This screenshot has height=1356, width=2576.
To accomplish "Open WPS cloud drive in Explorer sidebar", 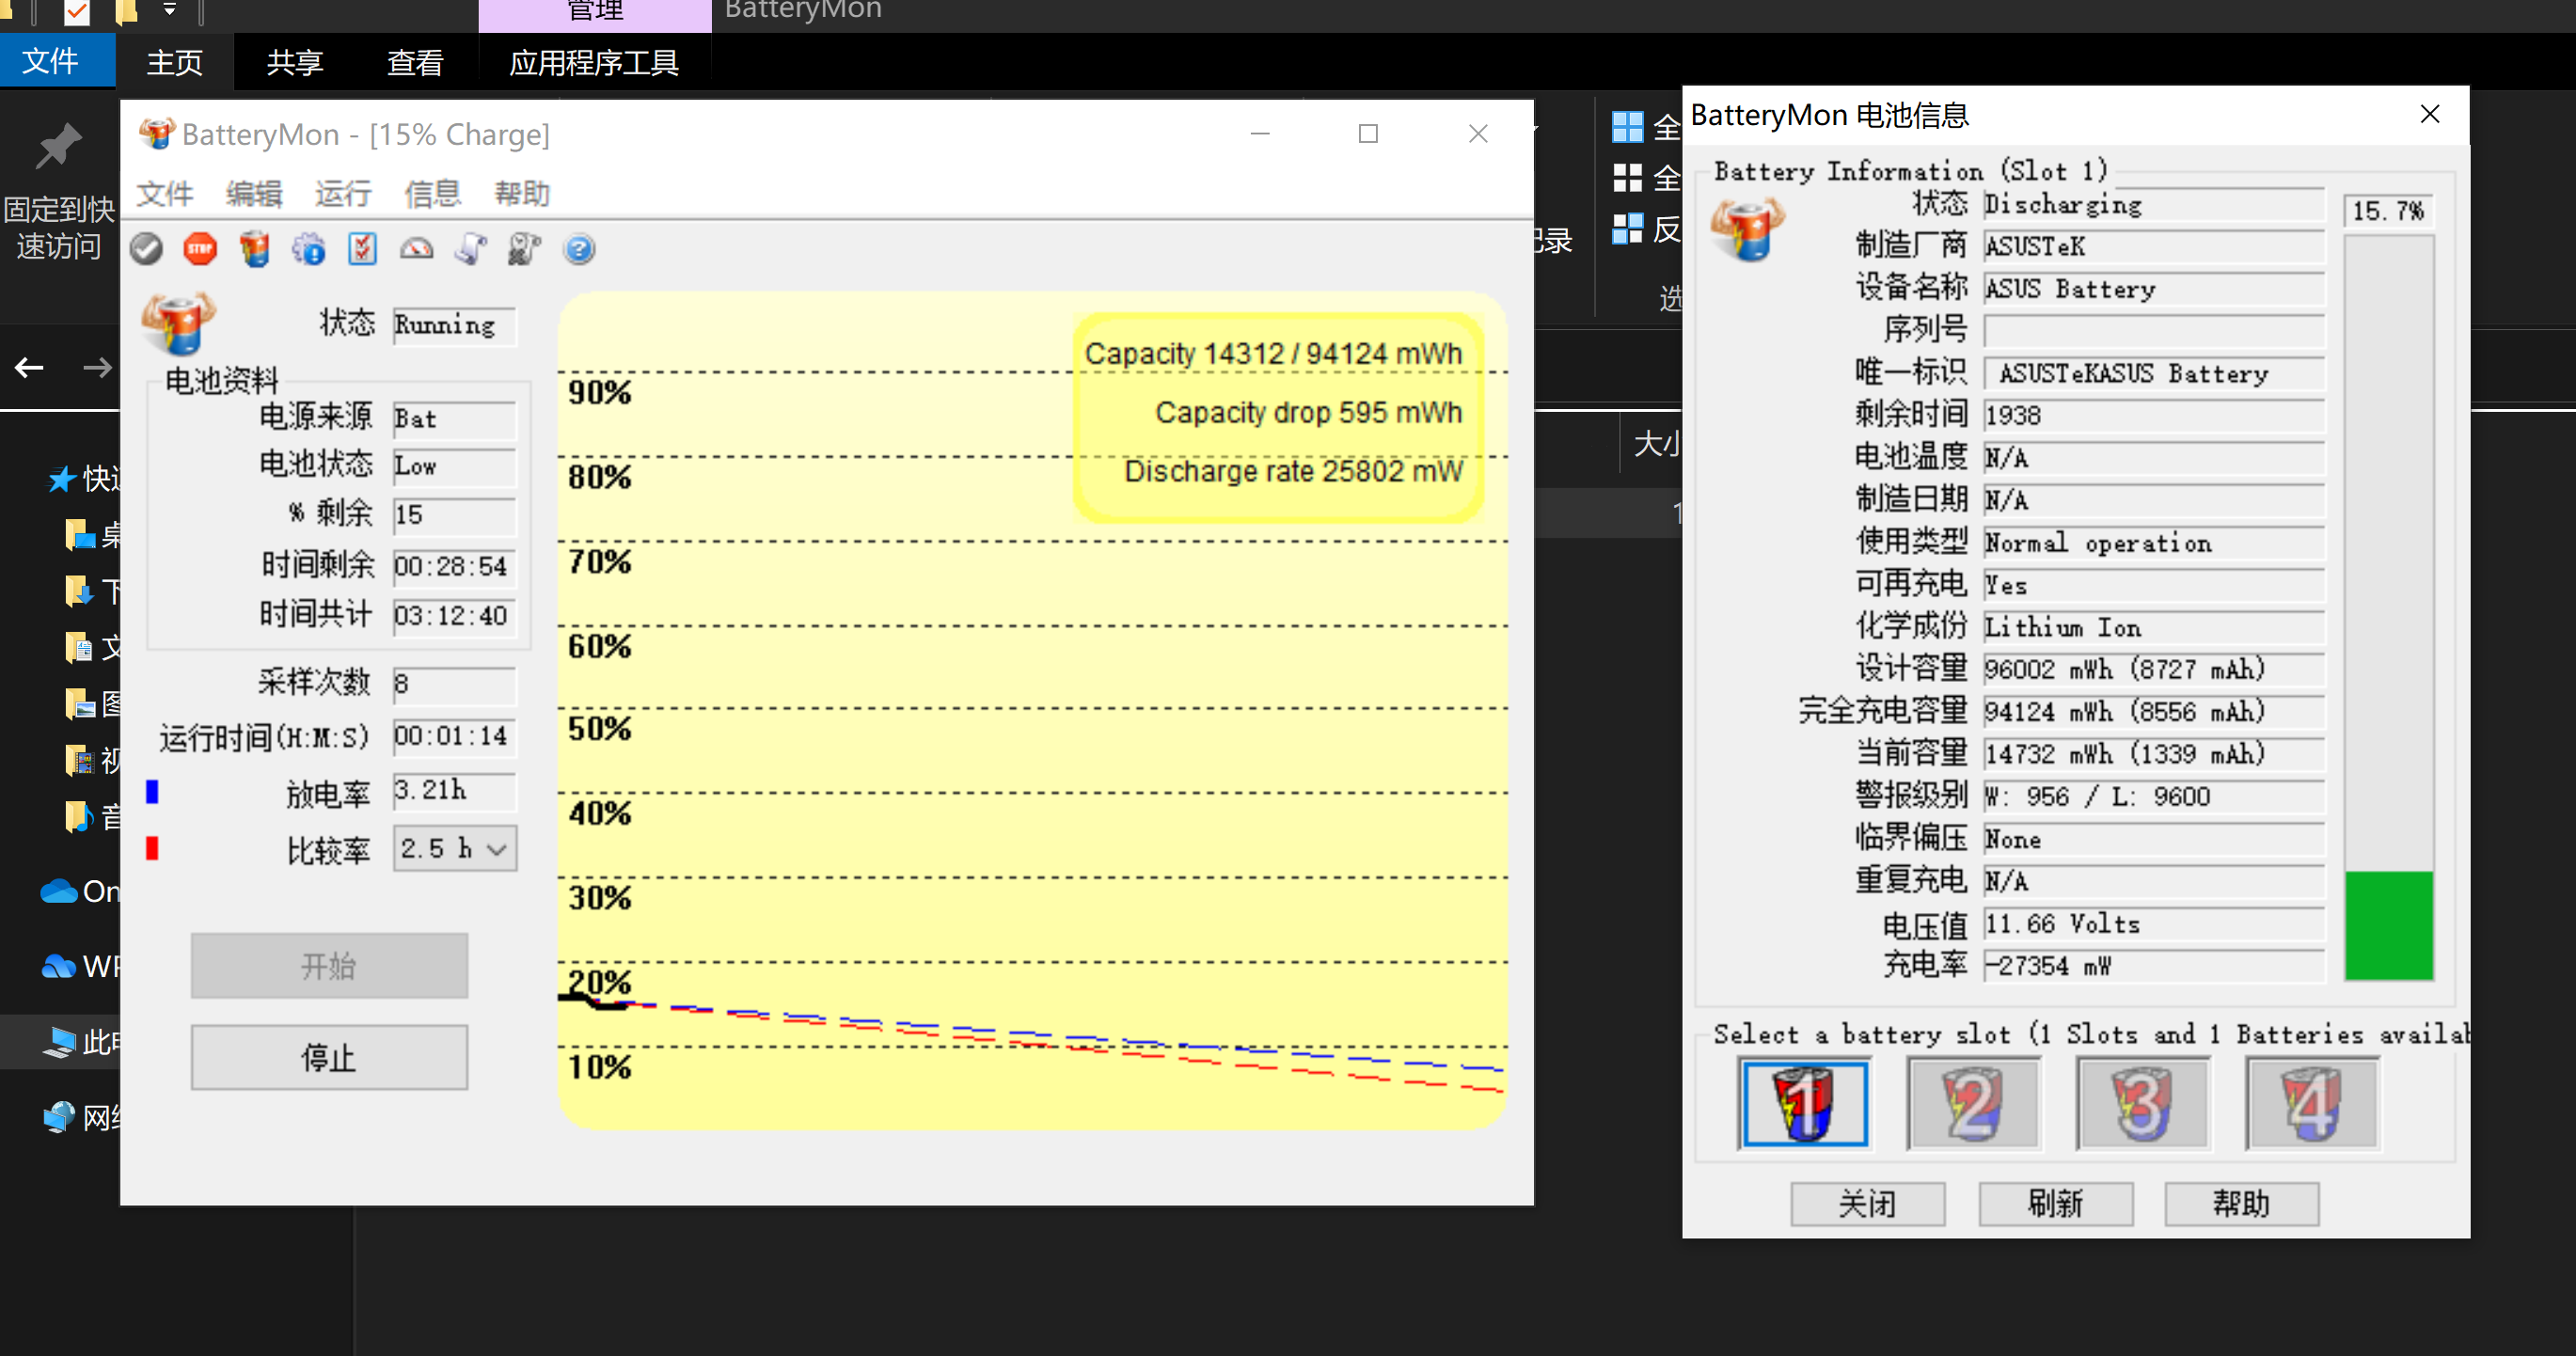I will click(59, 966).
